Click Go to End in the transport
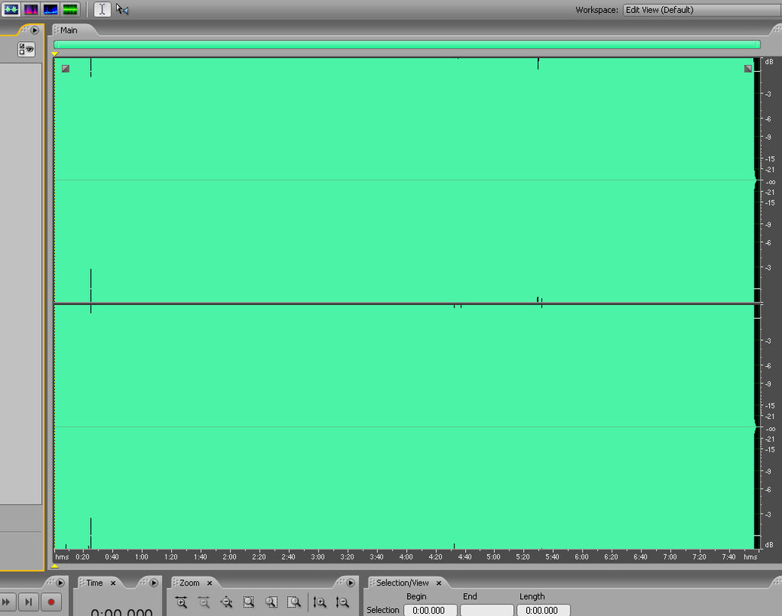782x616 pixels. click(x=29, y=602)
